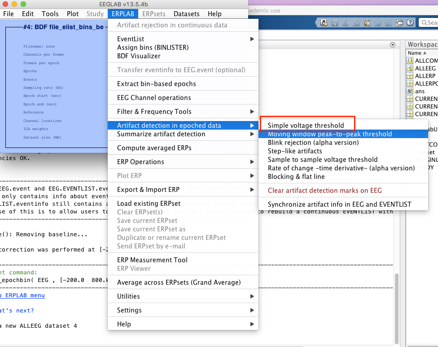Image resolution: width=438 pixels, height=347 pixels.
Task: Open the File menu
Action: click(9, 14)
